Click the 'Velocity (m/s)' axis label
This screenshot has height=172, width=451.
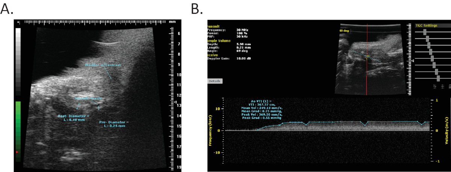coord(446,131)
